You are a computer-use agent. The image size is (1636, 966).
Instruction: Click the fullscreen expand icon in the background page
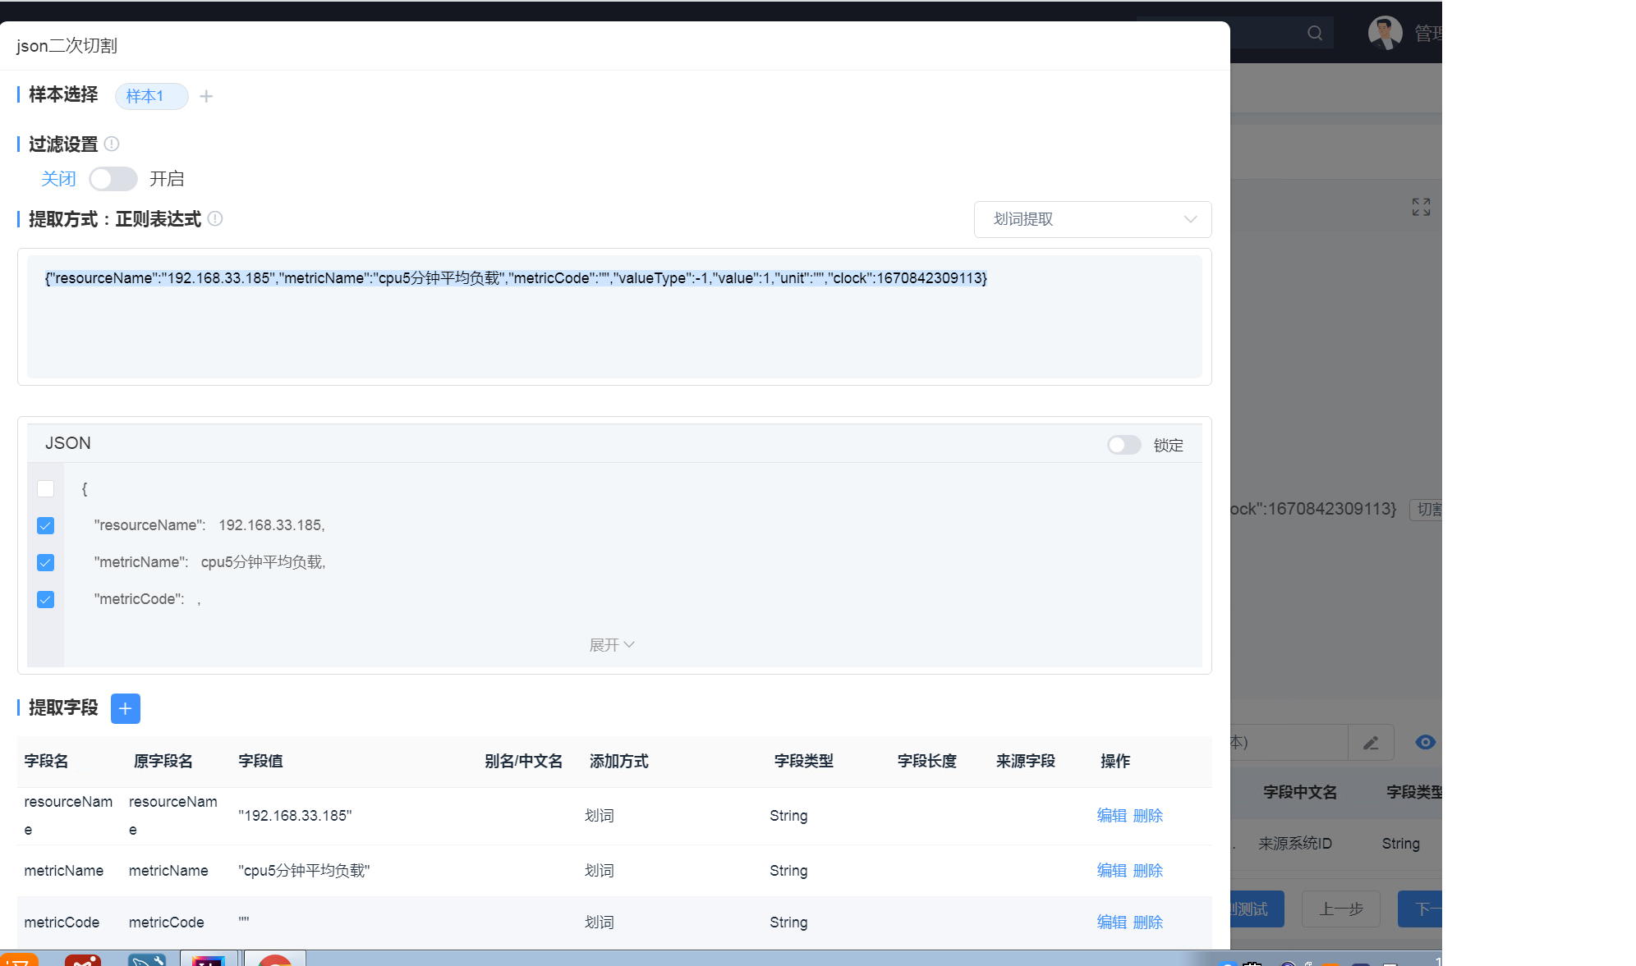coord(1421,207)
